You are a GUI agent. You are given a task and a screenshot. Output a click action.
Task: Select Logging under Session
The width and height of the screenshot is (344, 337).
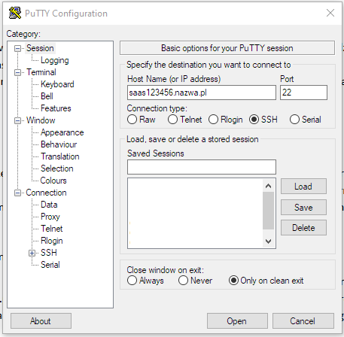55,60
